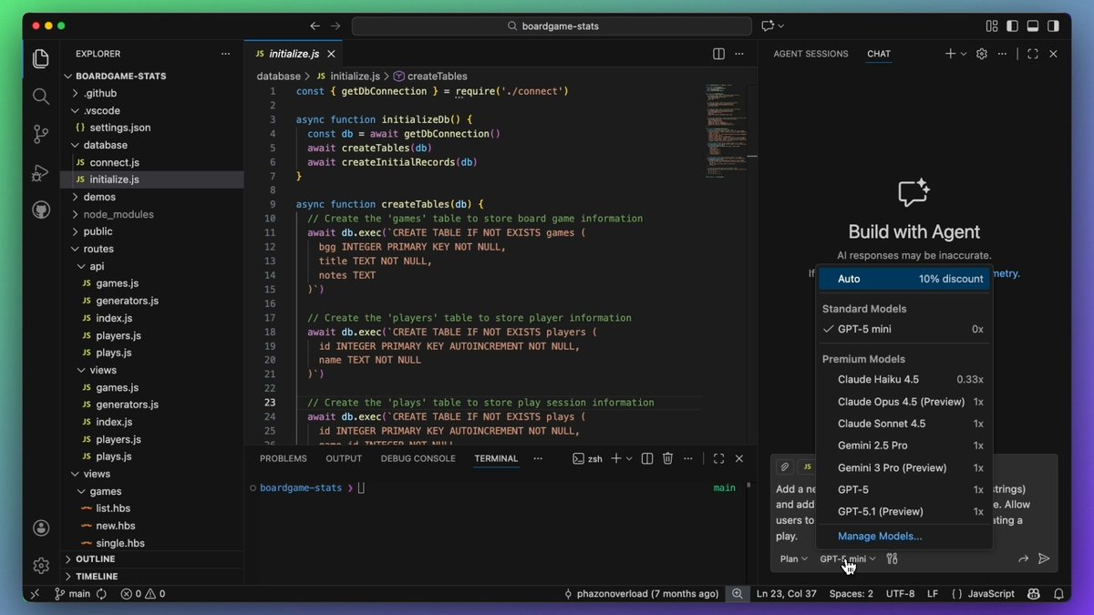Select the Auto model with 10% discount

[903, 279]
